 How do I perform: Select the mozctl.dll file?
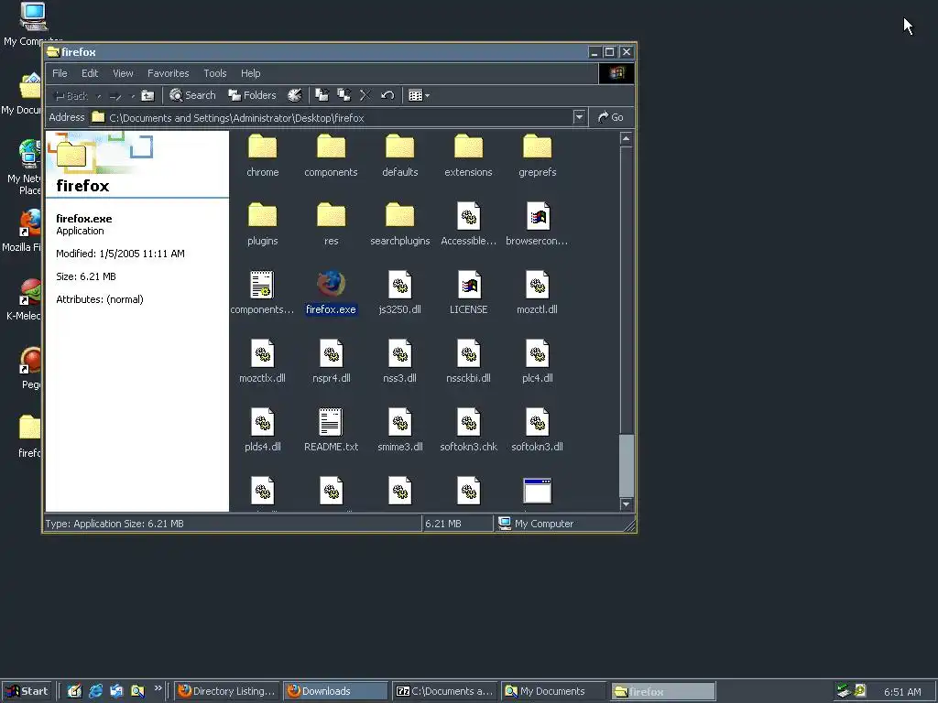point(537,293)
